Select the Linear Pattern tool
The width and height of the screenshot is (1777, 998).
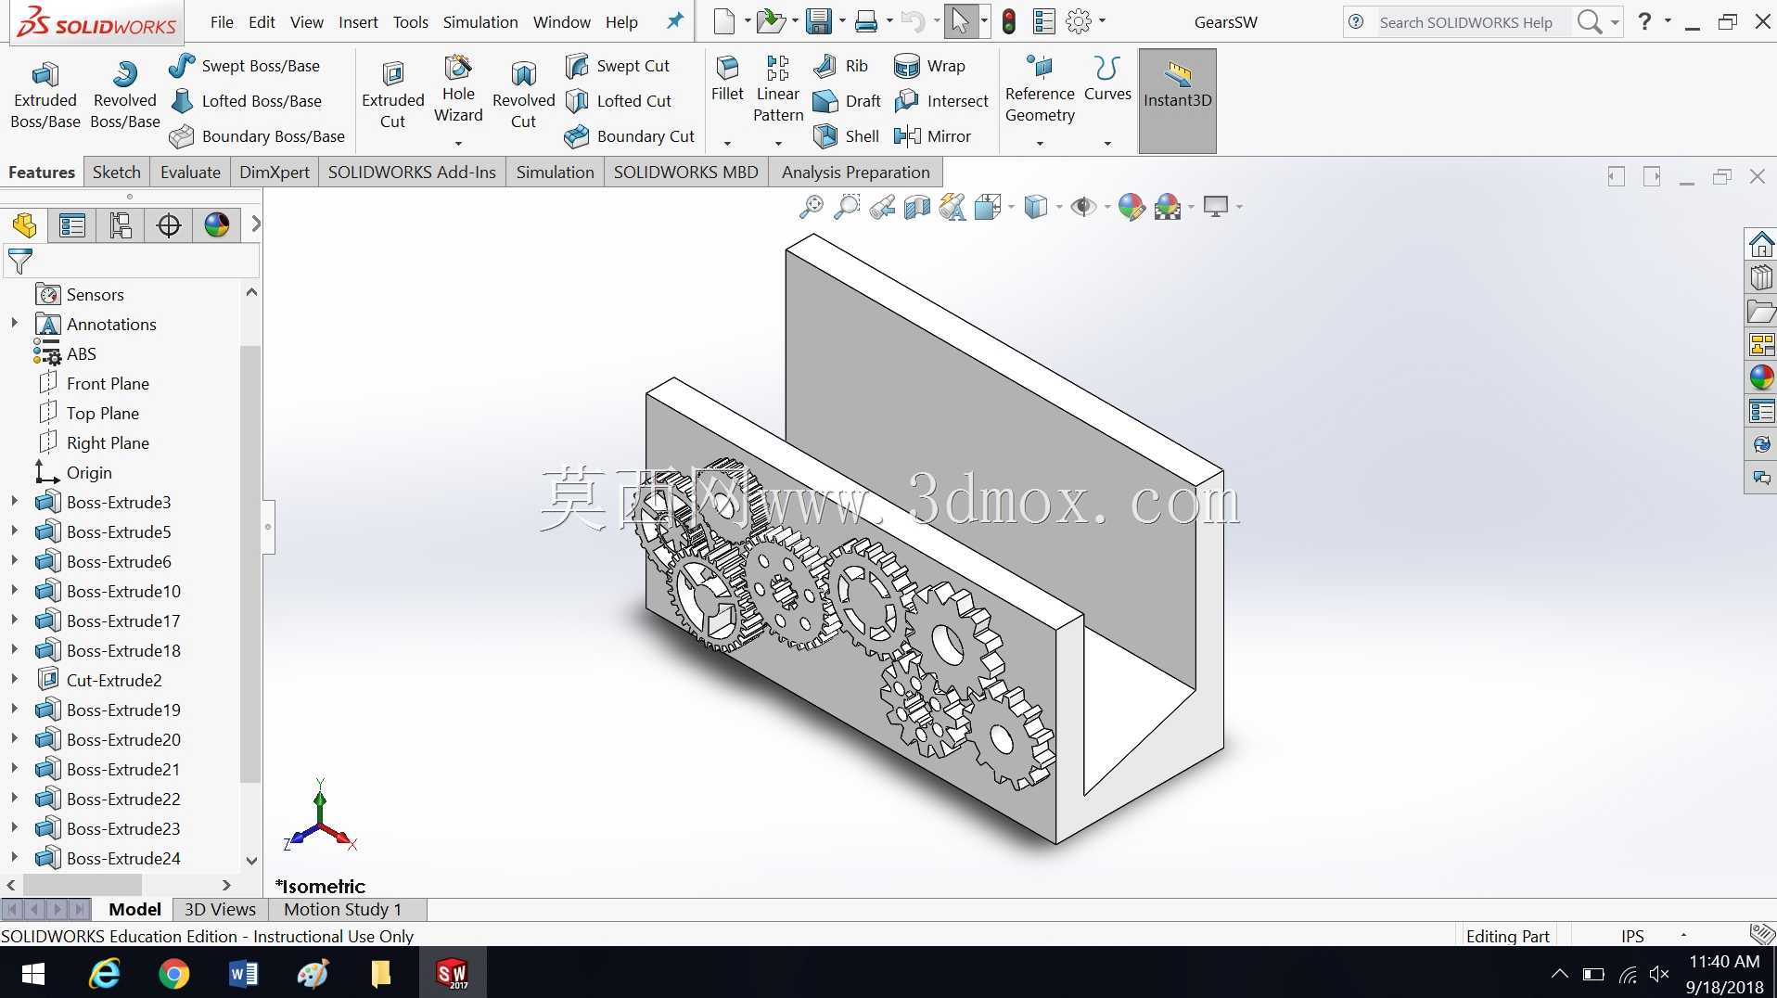click(x=777, y=90)
